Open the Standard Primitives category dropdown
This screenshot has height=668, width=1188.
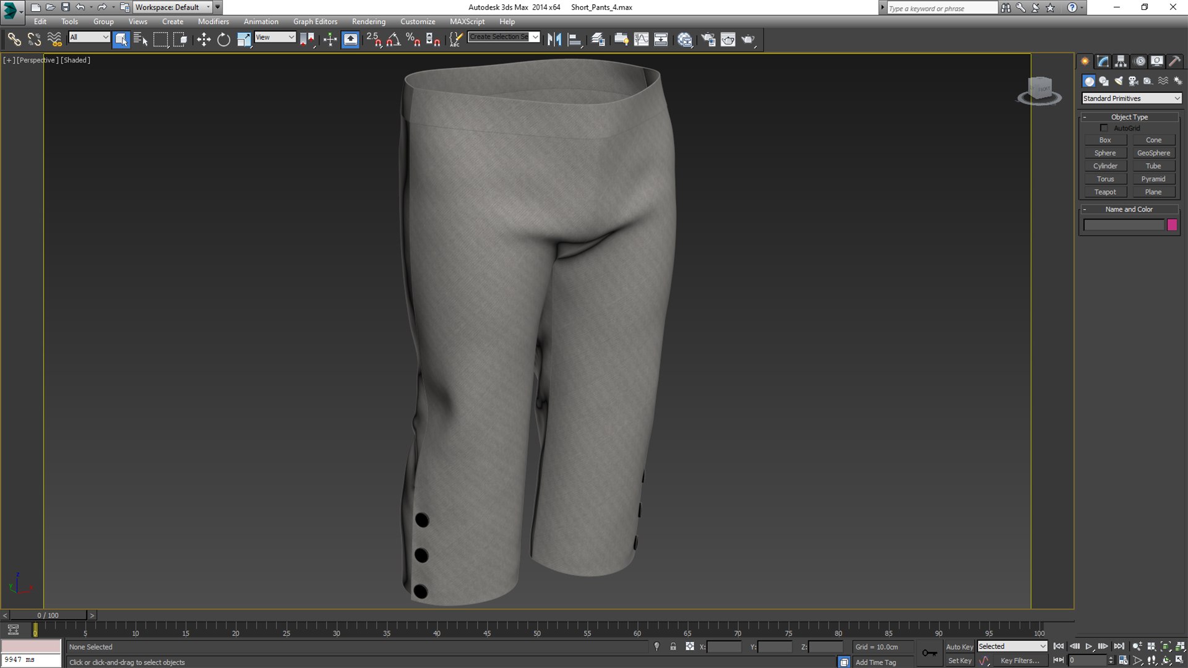(1131, 98)
